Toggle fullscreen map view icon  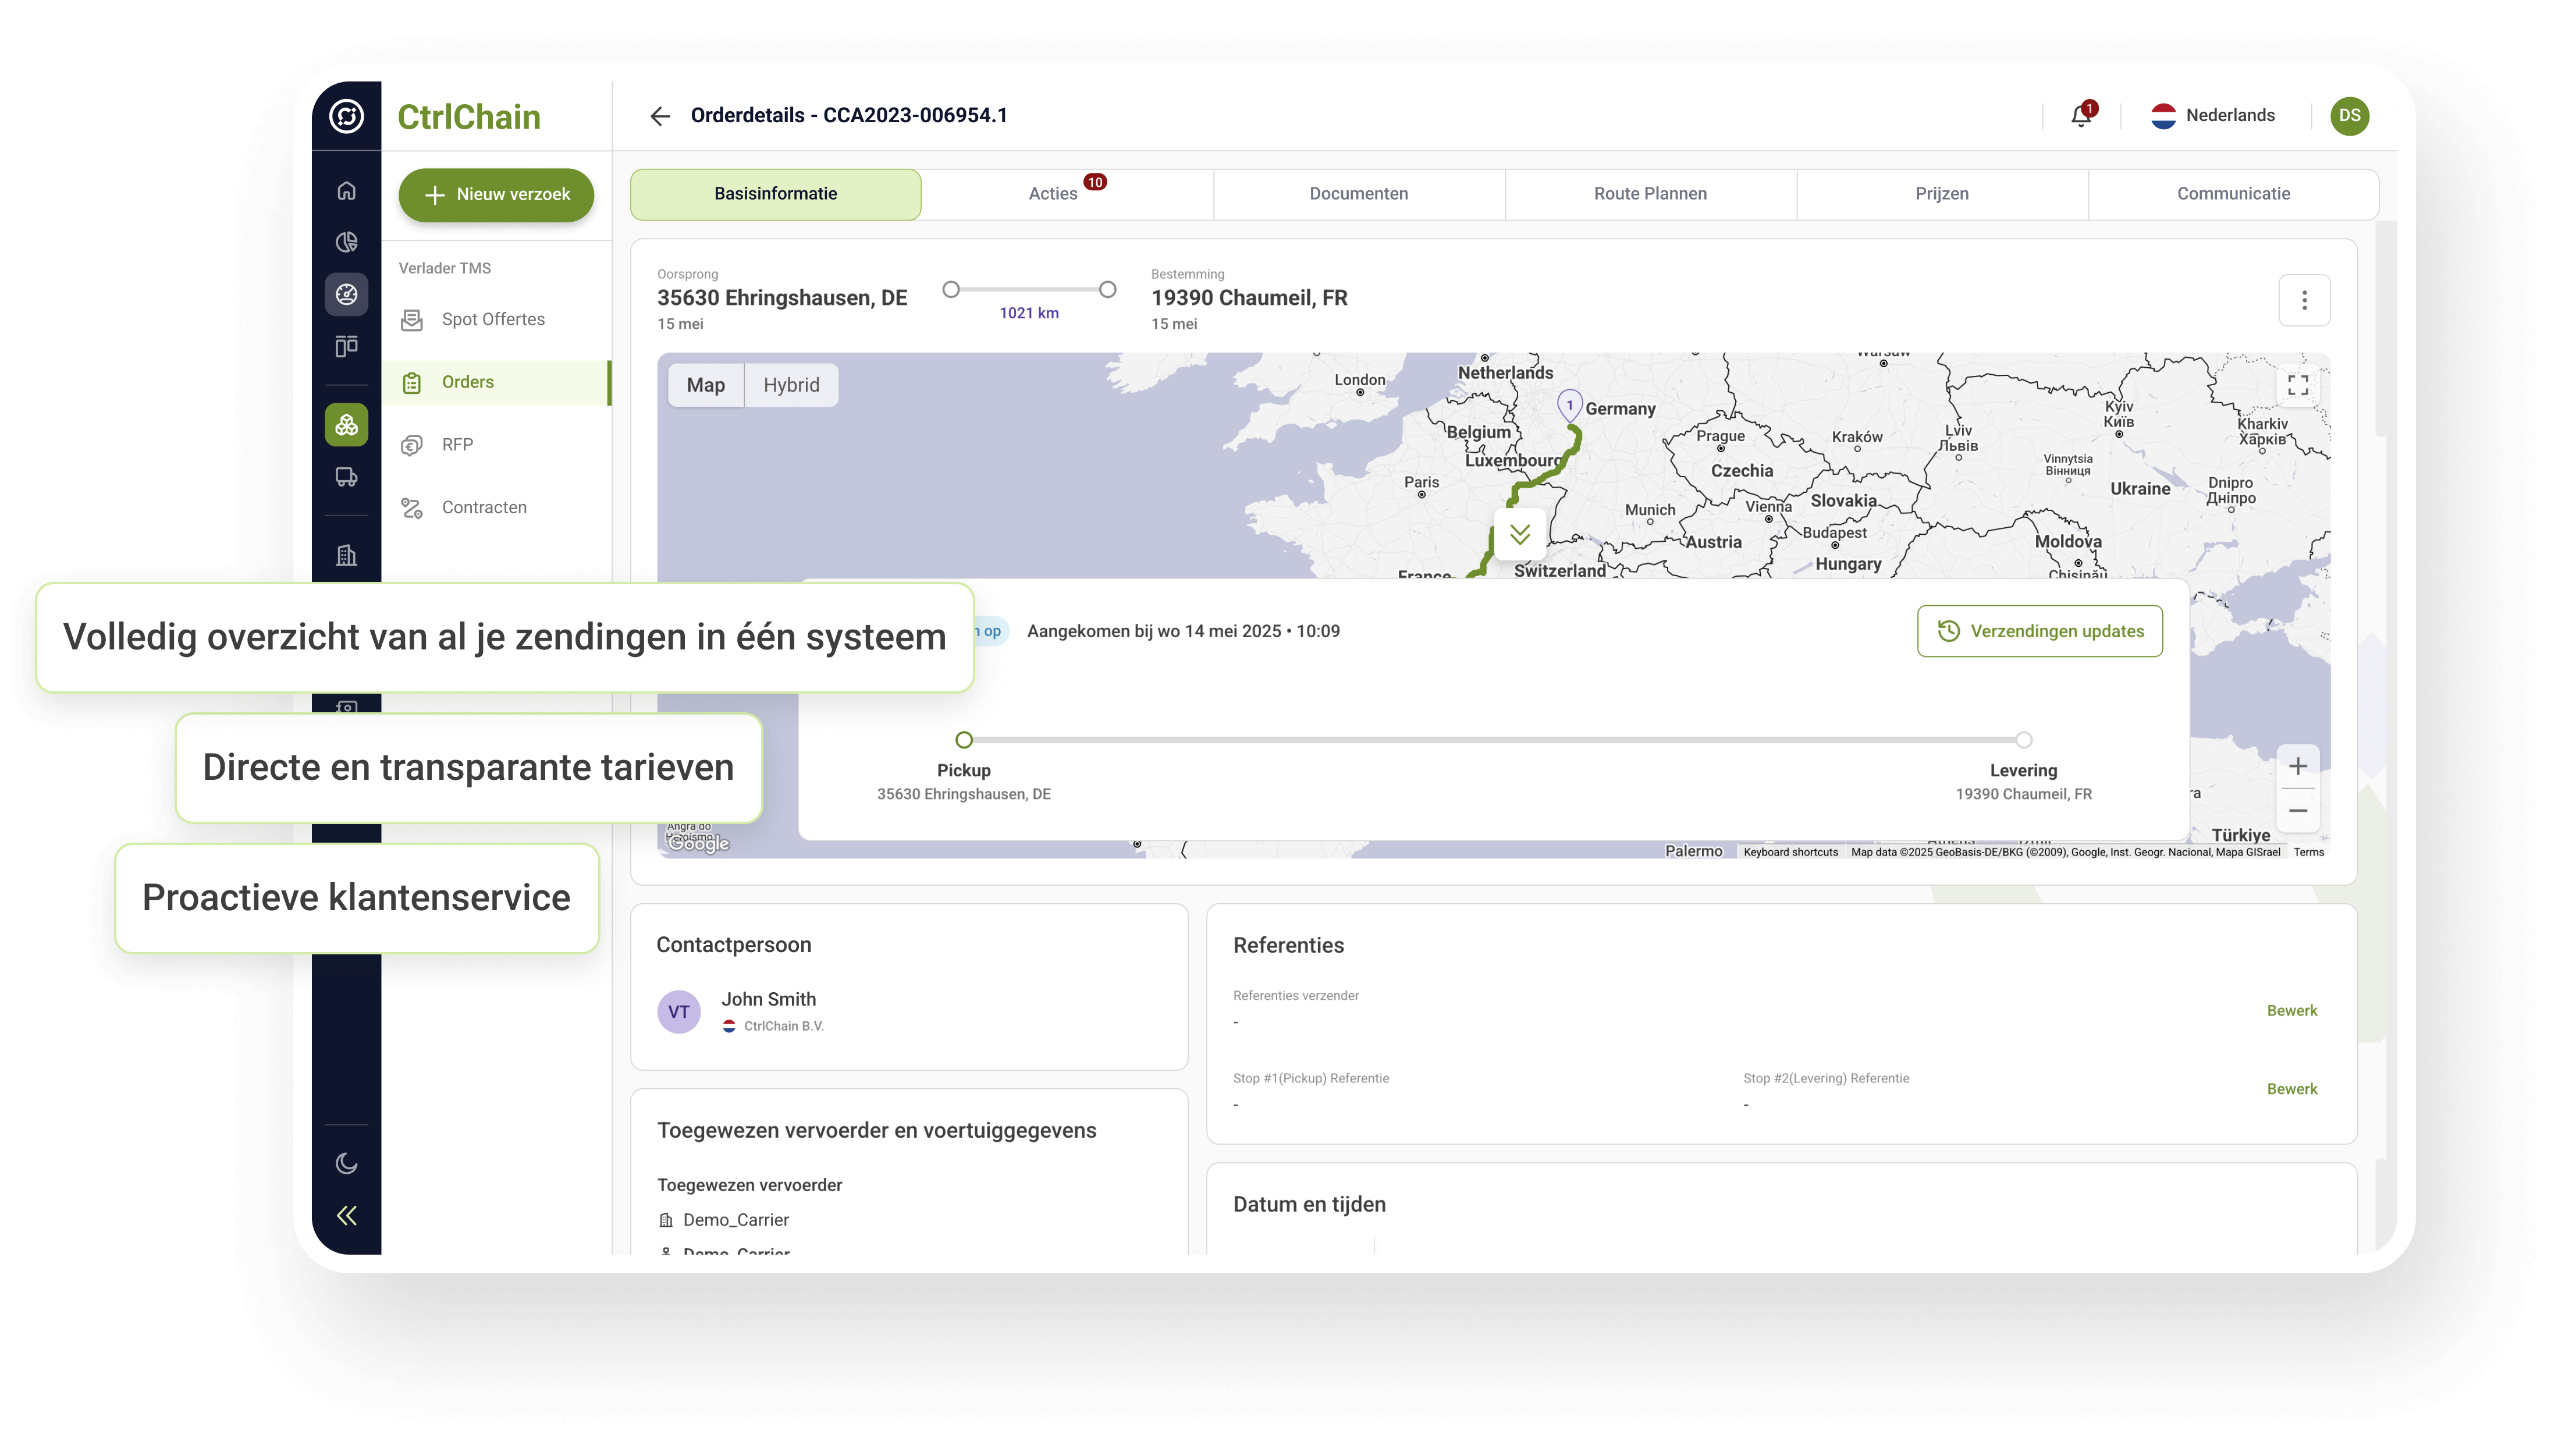[x=2298, y=385]
